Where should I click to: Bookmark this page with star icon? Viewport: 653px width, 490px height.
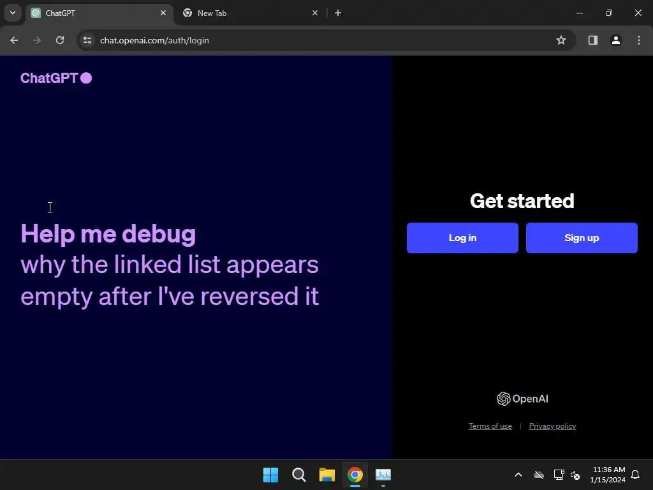[561, 40]
